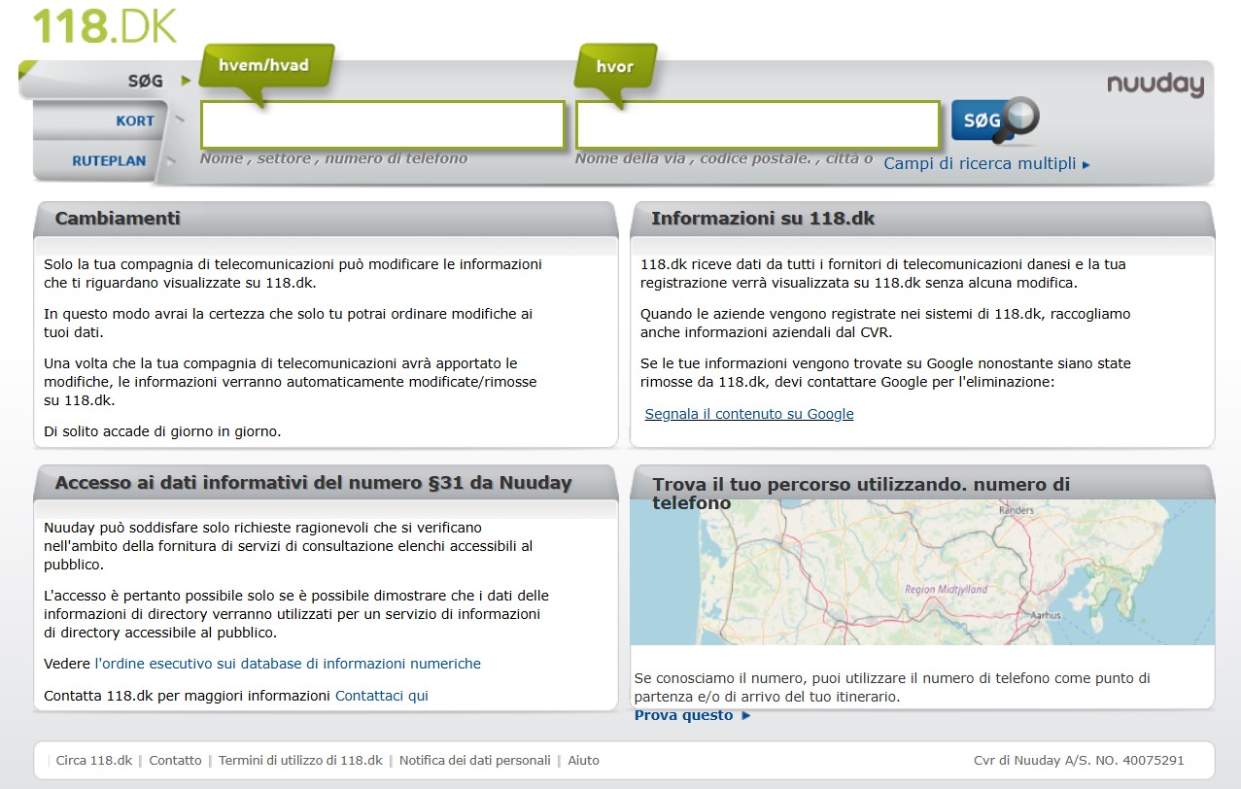Viewport: 1241px width, 789px height.
Task: Click the 118.DK logo
Action: [105, 26]
